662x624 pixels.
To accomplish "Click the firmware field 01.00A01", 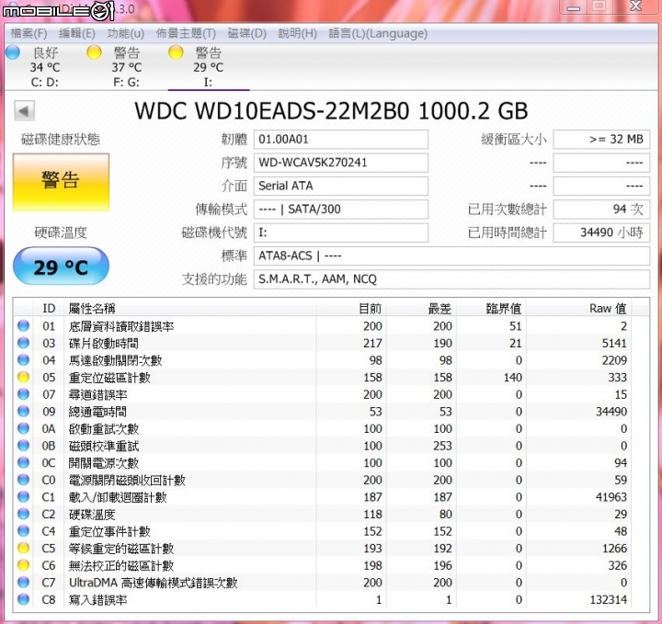I will [x=341, y=140].
